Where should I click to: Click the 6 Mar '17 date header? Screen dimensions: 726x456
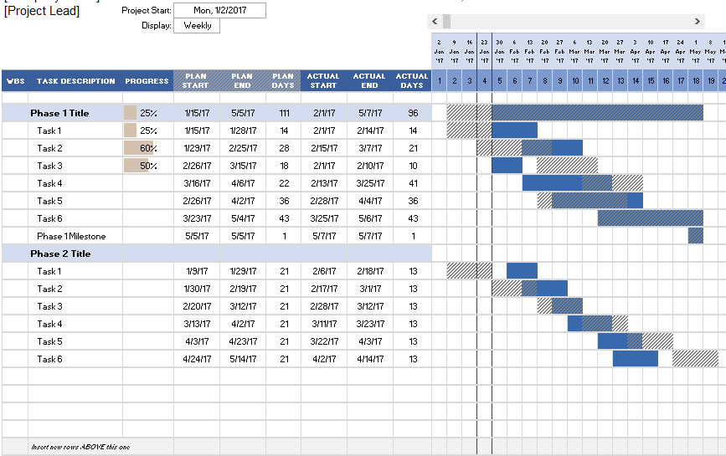point(575,51)
